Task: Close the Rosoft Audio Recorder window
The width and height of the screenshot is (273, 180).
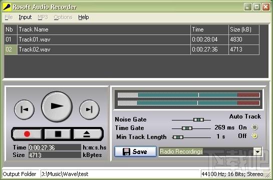Action: pos(266,7)
